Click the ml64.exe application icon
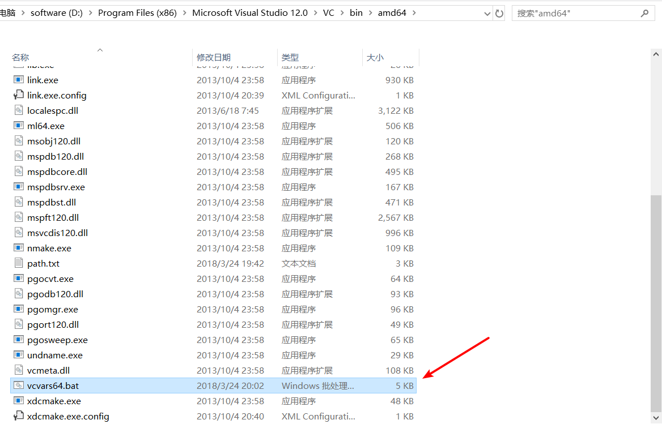 [x=19, y=126]
